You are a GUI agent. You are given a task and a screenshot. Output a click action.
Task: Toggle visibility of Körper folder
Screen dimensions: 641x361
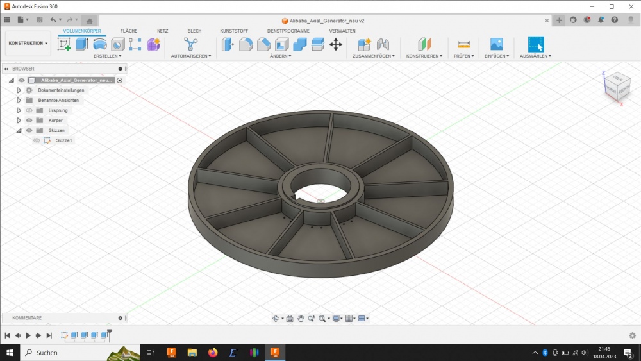click(29, 120)
